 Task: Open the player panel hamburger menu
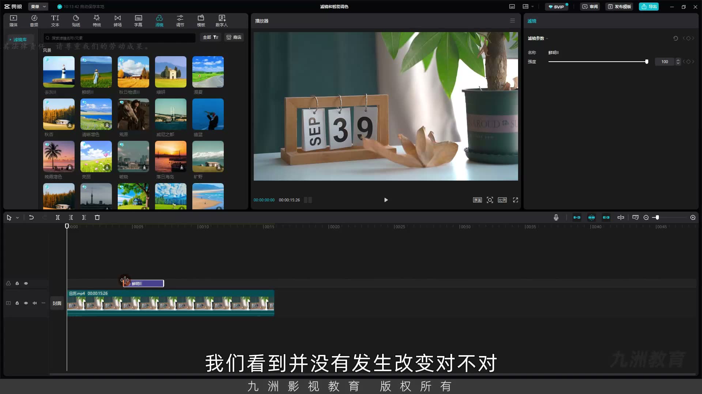pyautogui.click(x=513, y=21)
